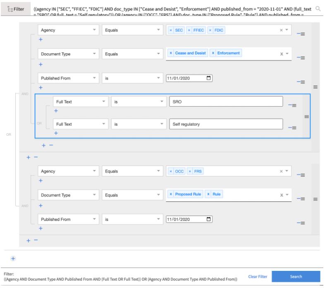
Task: Expand values list for Proposed Rule field
Action: 287,195
